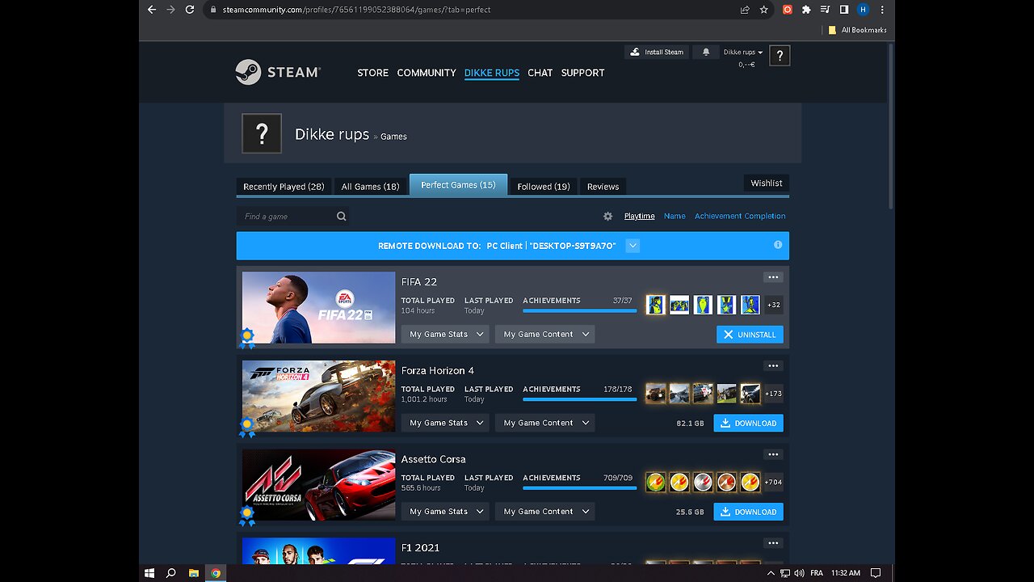This screenshot has height=582, width=1034.
Task: Click Assetto Corsa achievements progress bar
Action: click(x=579, y=488)
